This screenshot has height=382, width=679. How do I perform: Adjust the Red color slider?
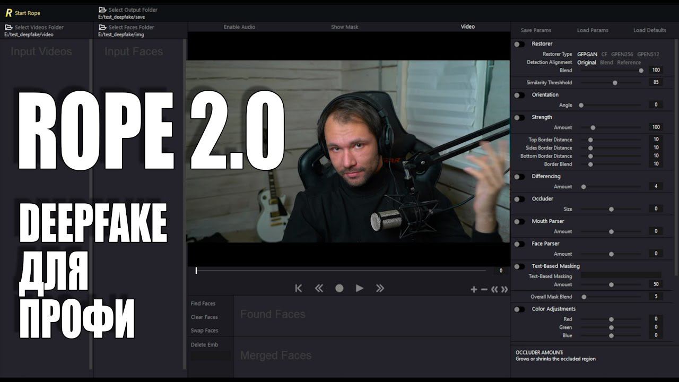611,319
